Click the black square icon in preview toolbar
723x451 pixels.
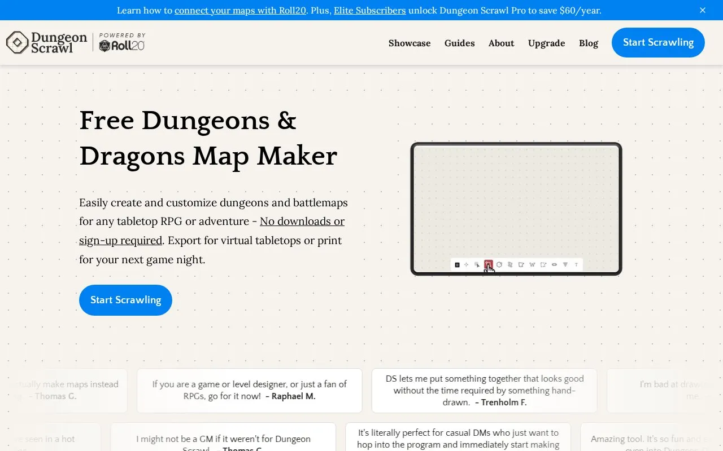(457, 264)
